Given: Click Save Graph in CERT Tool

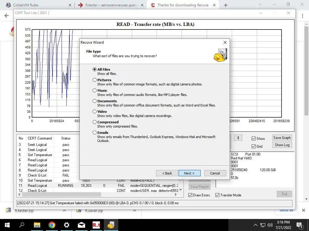Looking at the screenshot, I should (x=282, y=138).
